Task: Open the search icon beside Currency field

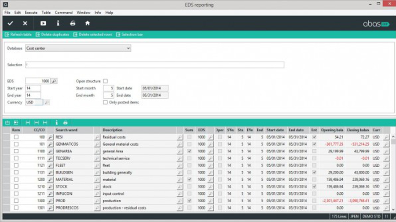Action: pos(47,102)
